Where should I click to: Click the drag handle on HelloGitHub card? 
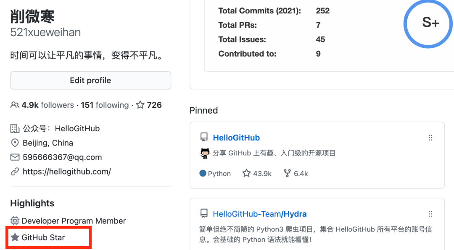[430, 138]
